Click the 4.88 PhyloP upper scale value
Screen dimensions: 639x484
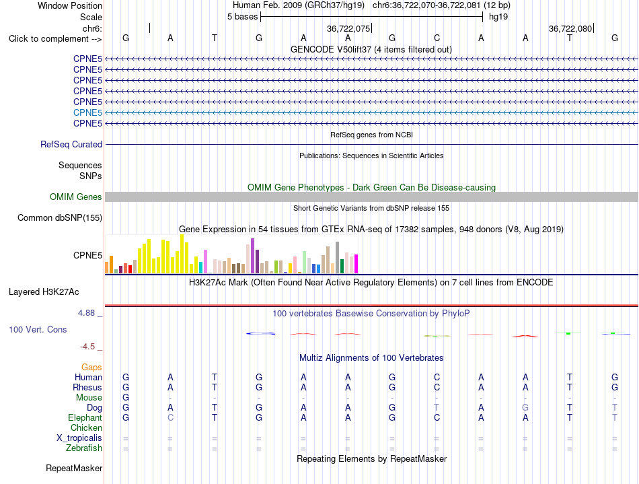[x=86, y=313]
